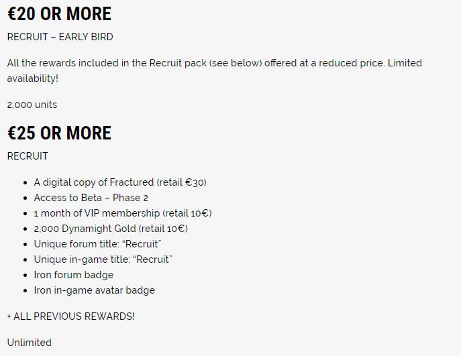
Task: Click the "Iron forum badge" list item
Action: click(74, 275)
